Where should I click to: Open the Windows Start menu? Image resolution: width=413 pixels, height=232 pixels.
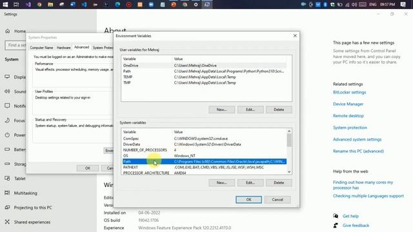pyautogui.click(x=5, y=5)
